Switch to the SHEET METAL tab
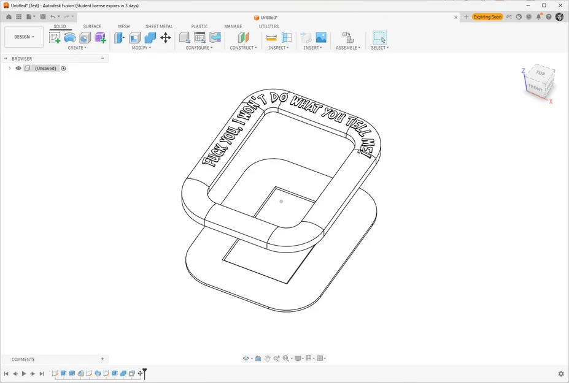 point(159,26)
